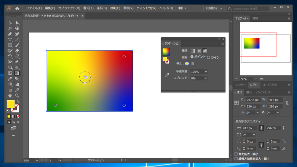Screen dimensions: 297x167
Task: Pick the Magic Wand tool
Action: [x=10, y=29]
